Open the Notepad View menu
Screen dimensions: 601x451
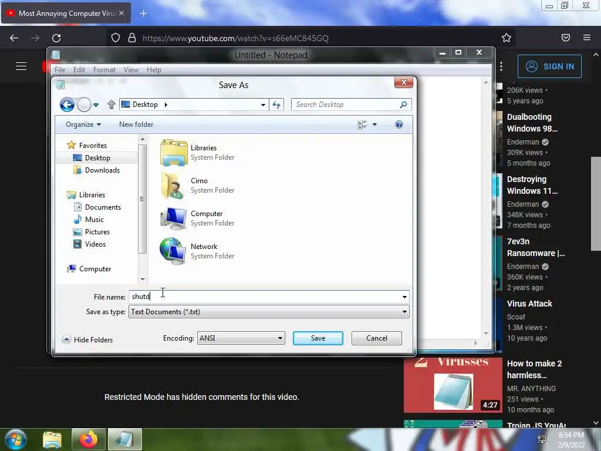[131, 70]
